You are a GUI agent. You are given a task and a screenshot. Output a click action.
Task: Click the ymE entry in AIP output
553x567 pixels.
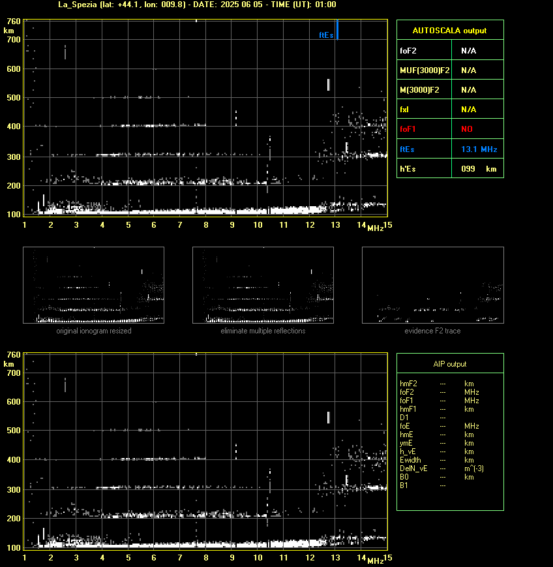(406, 443)
